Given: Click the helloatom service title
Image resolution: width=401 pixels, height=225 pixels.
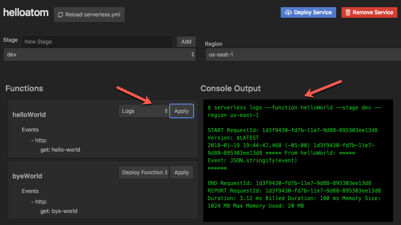Looking at the screenshot, I should tap(26, 12).
